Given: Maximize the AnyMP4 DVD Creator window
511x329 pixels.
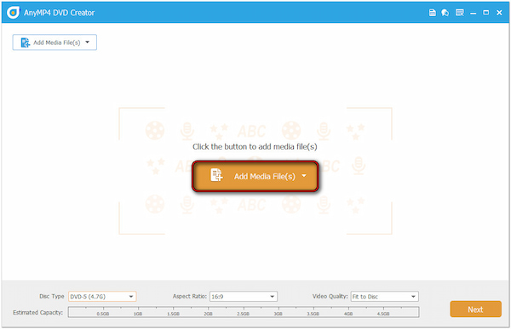Looking at the screenshot, I should 486,13.
